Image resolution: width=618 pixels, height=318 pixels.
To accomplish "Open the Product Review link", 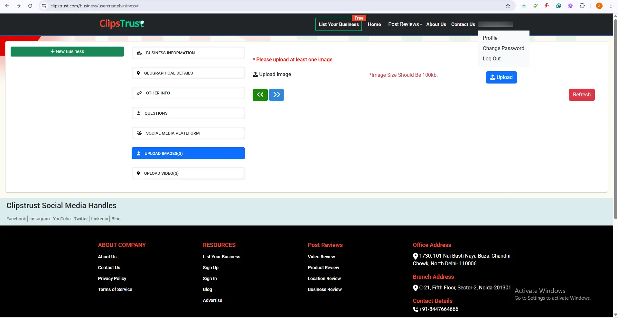I will coord(323,268).
